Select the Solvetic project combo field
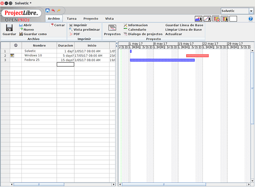255x187 pixels. click(235, 11)
